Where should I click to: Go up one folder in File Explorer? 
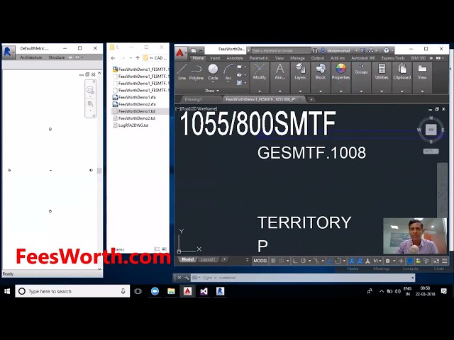tap(138, 58)
